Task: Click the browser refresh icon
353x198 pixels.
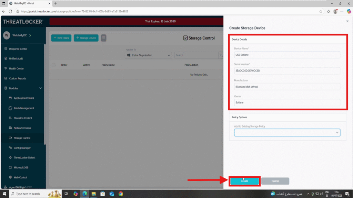Action: (10, 11)
